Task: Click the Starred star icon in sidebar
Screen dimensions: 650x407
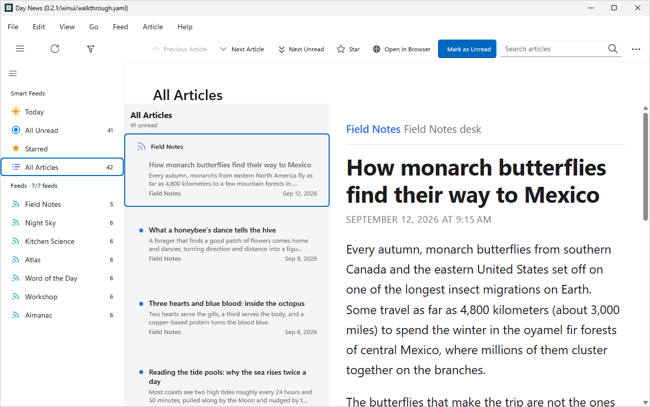Action: [x=16, y=149]
